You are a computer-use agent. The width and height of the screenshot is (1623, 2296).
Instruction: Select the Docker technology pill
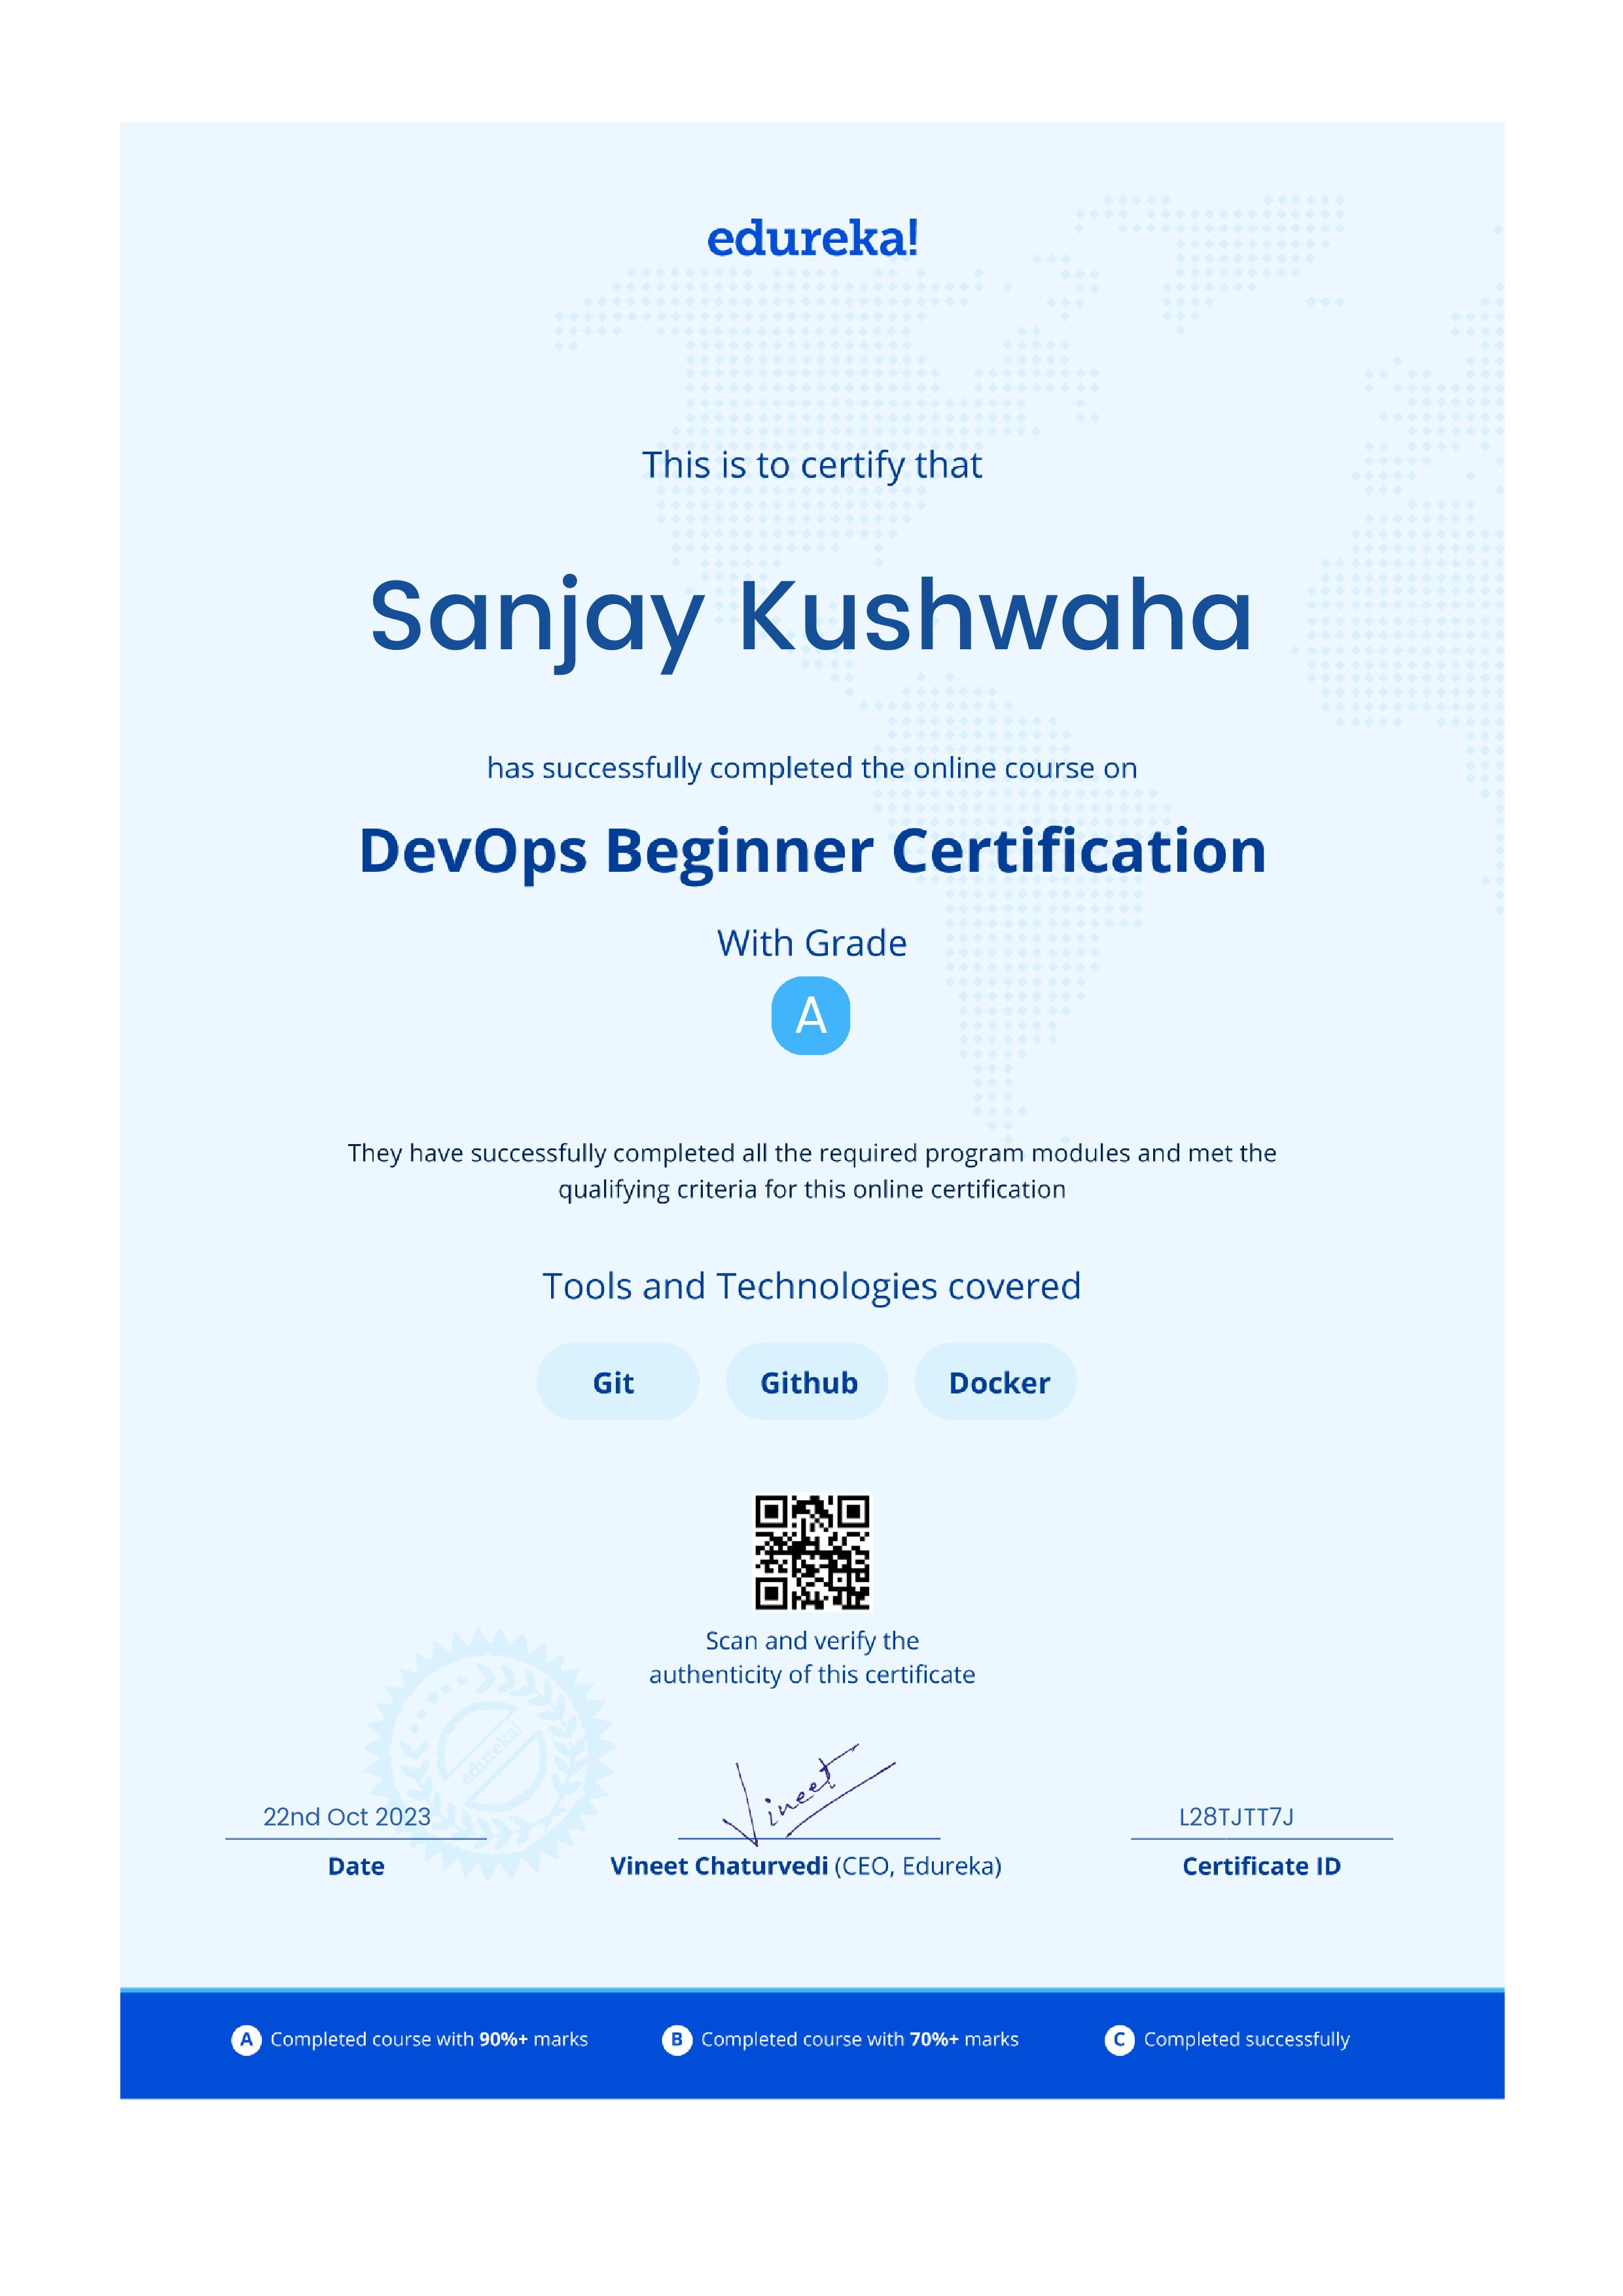pyautogui.click(x=996, y=1381)
